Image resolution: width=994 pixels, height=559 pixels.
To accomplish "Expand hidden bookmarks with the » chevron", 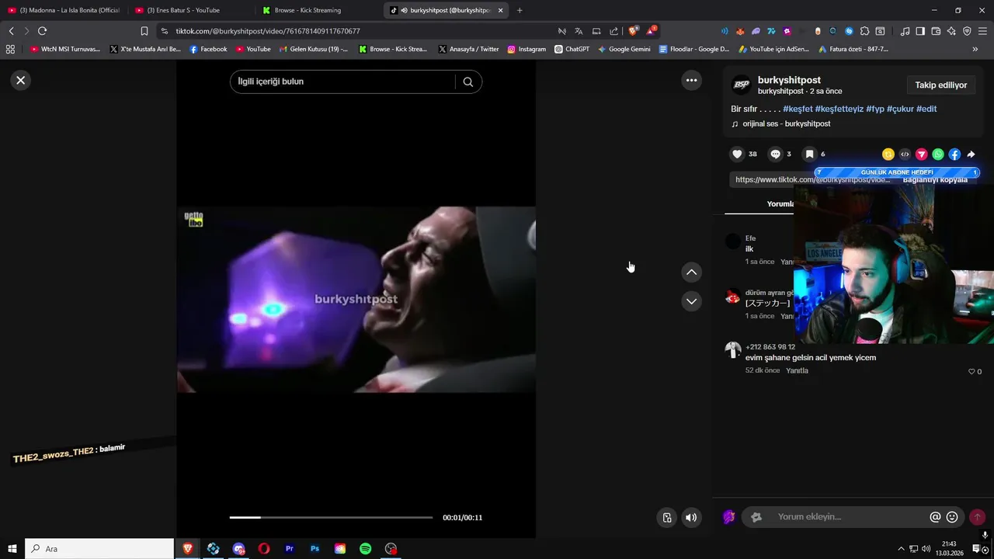I will click(975, 49).
